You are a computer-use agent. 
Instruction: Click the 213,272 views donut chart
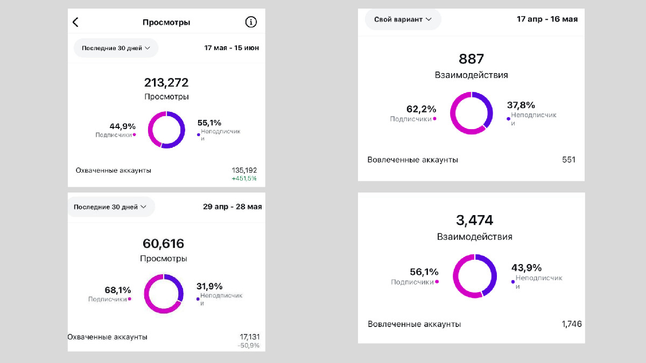click(x=166, y=130)
